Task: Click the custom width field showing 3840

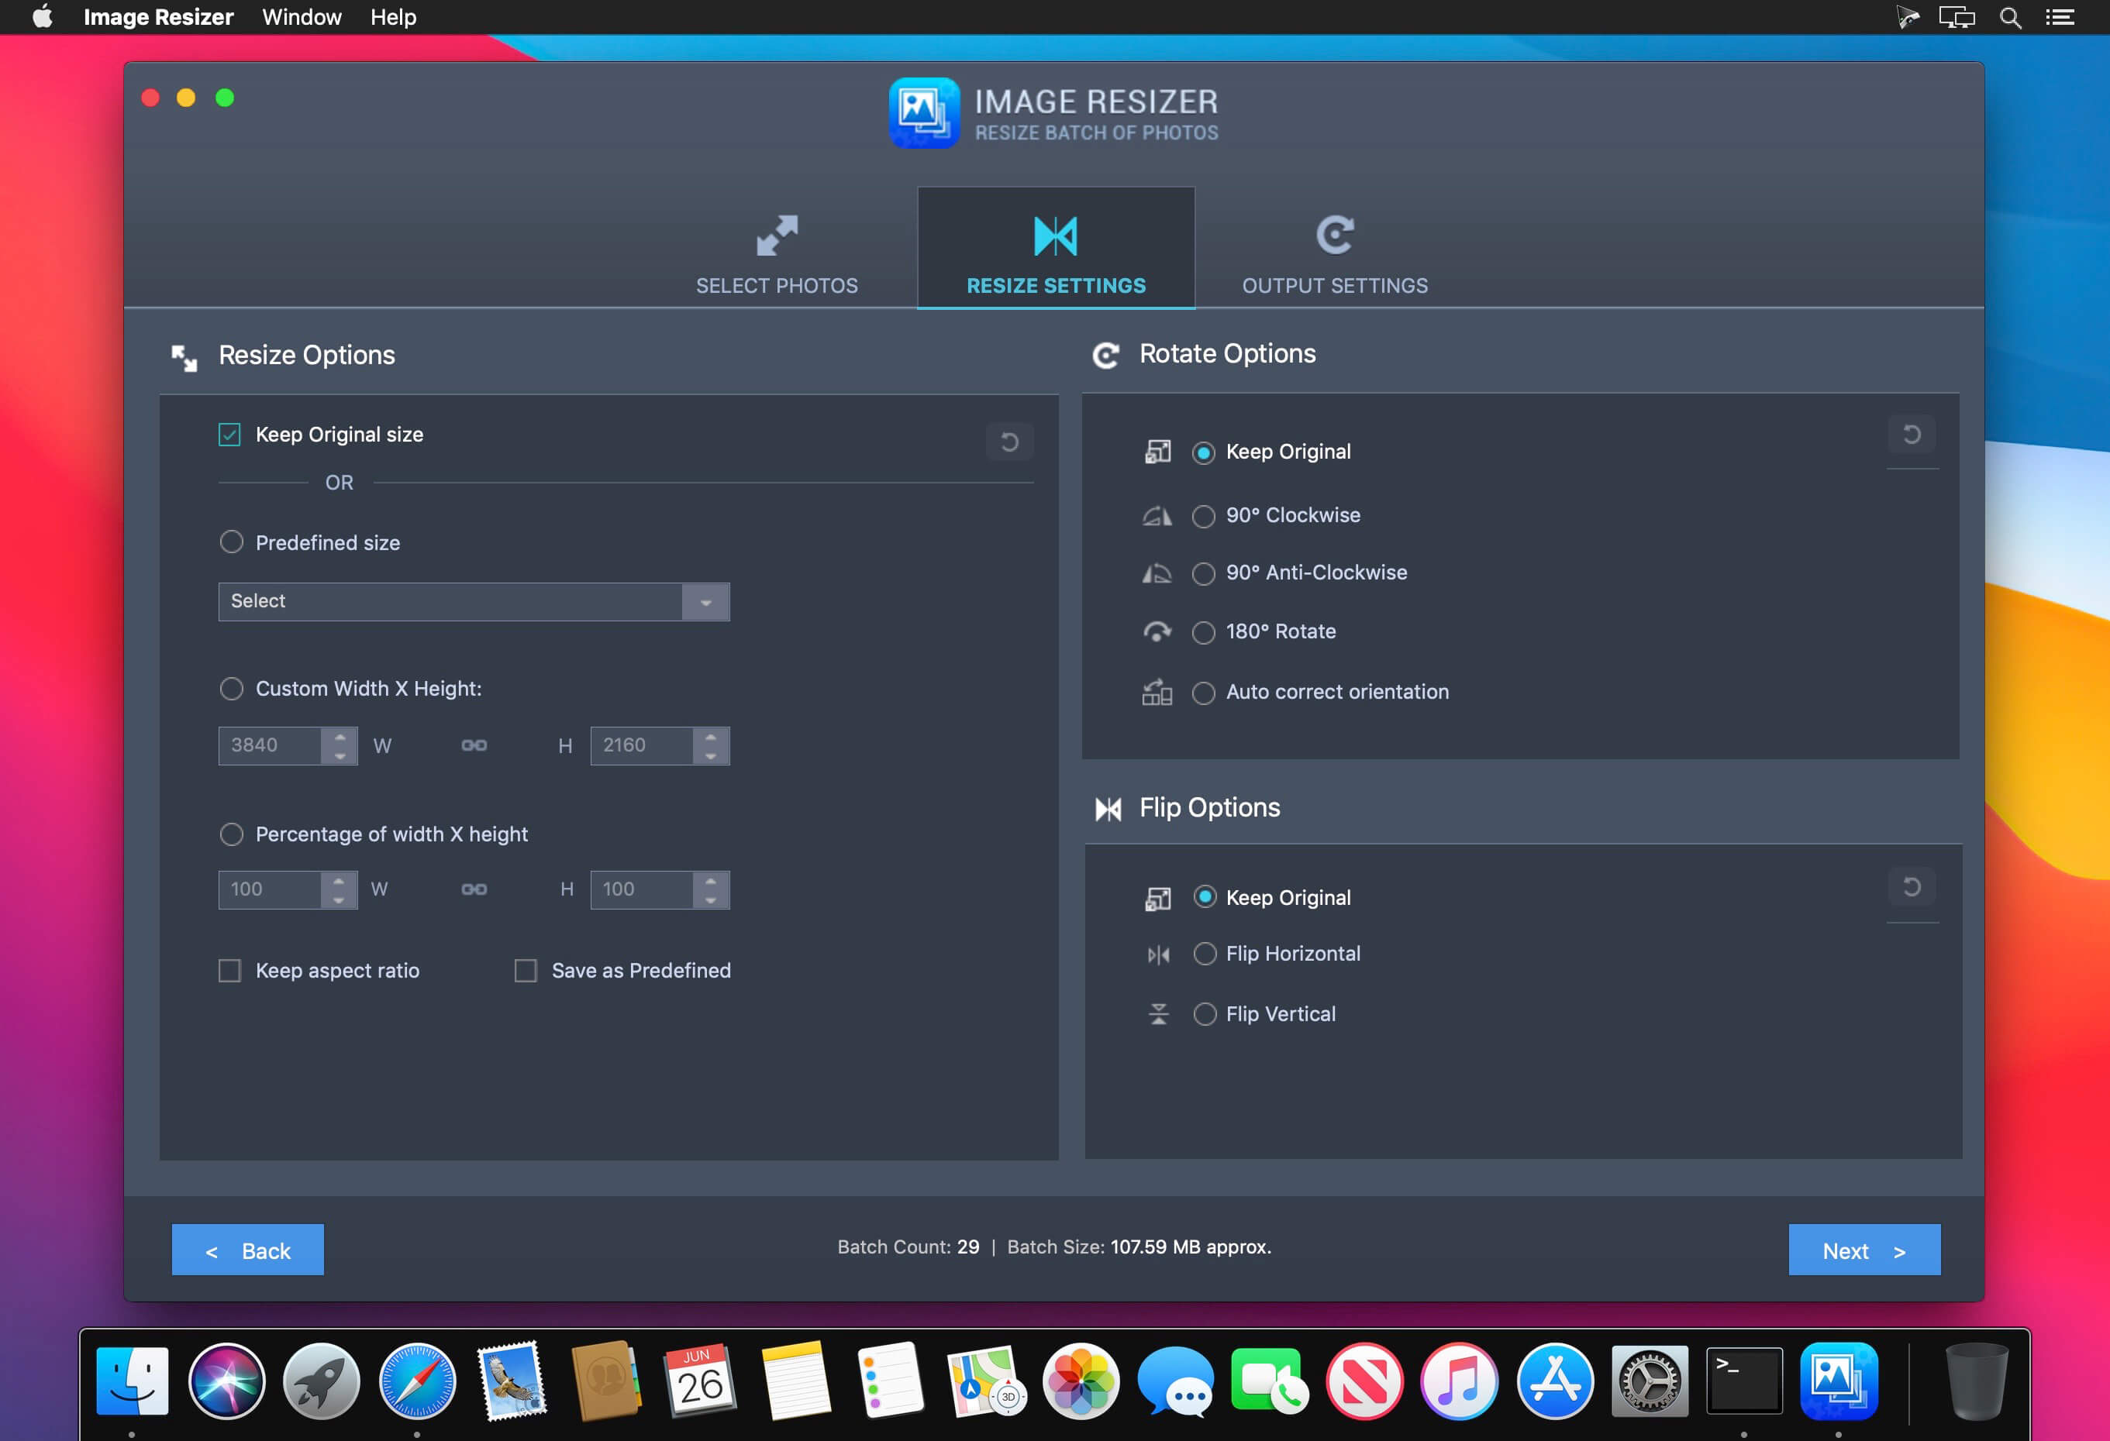Action: (x=271, y=746)
